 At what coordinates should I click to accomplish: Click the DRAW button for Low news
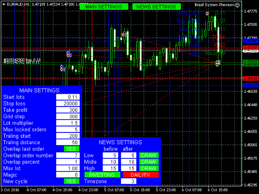[x=149, y=155]
